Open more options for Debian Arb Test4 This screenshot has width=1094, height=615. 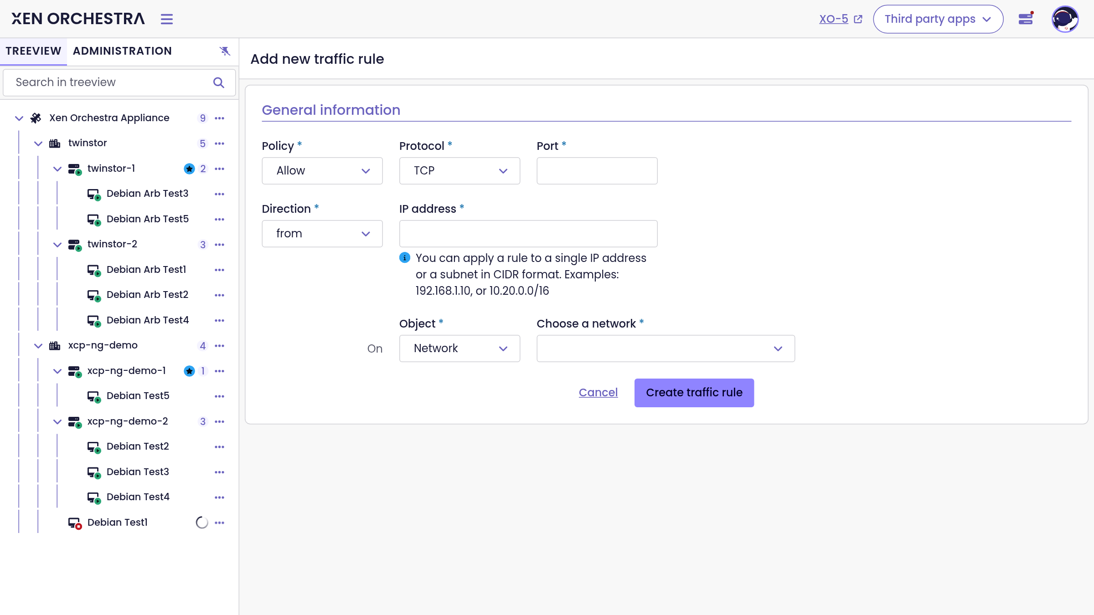click(220, 320)
